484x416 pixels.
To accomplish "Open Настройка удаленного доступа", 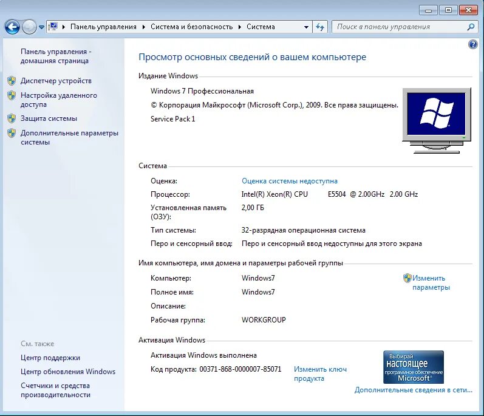I will [59, 100].
